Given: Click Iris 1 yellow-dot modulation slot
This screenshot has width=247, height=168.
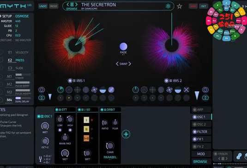Looking at the screenshot, I should [x=69, y=98].
